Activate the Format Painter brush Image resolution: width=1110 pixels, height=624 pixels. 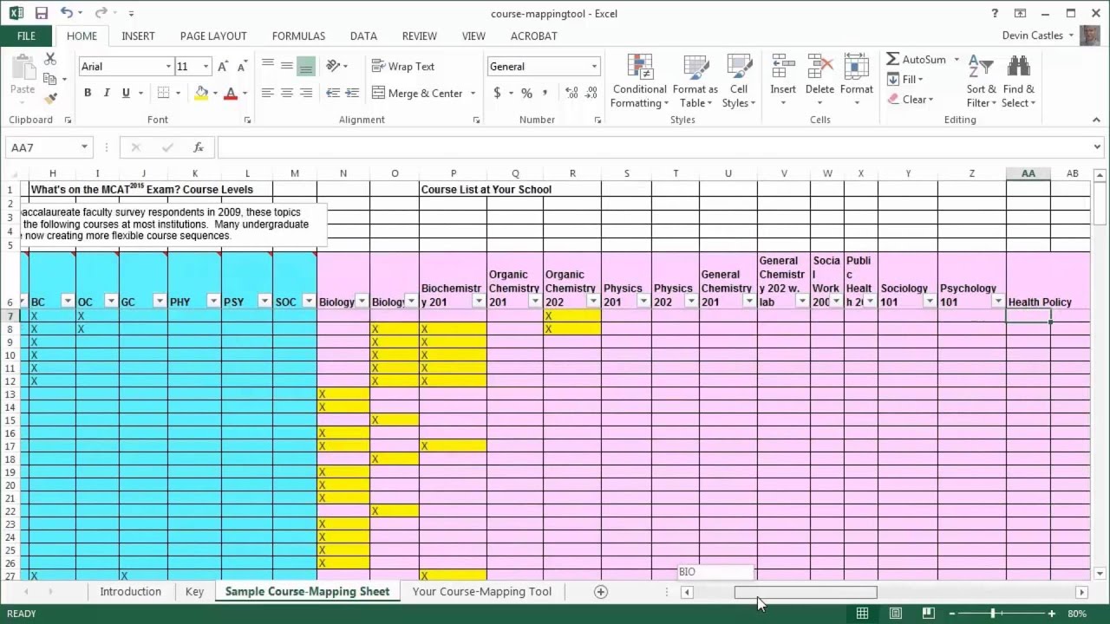(x=50, y=99)
